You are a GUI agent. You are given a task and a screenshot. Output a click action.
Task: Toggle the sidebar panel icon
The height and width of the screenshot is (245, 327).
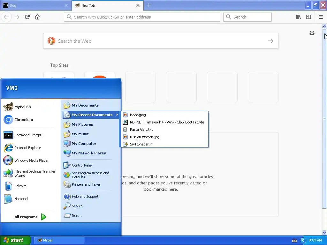pos(308,17)
